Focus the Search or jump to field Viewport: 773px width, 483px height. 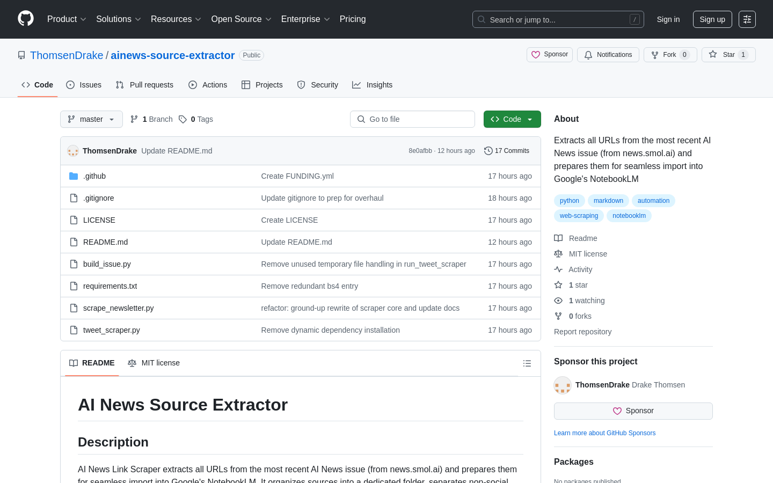click(x=558, y=19)
